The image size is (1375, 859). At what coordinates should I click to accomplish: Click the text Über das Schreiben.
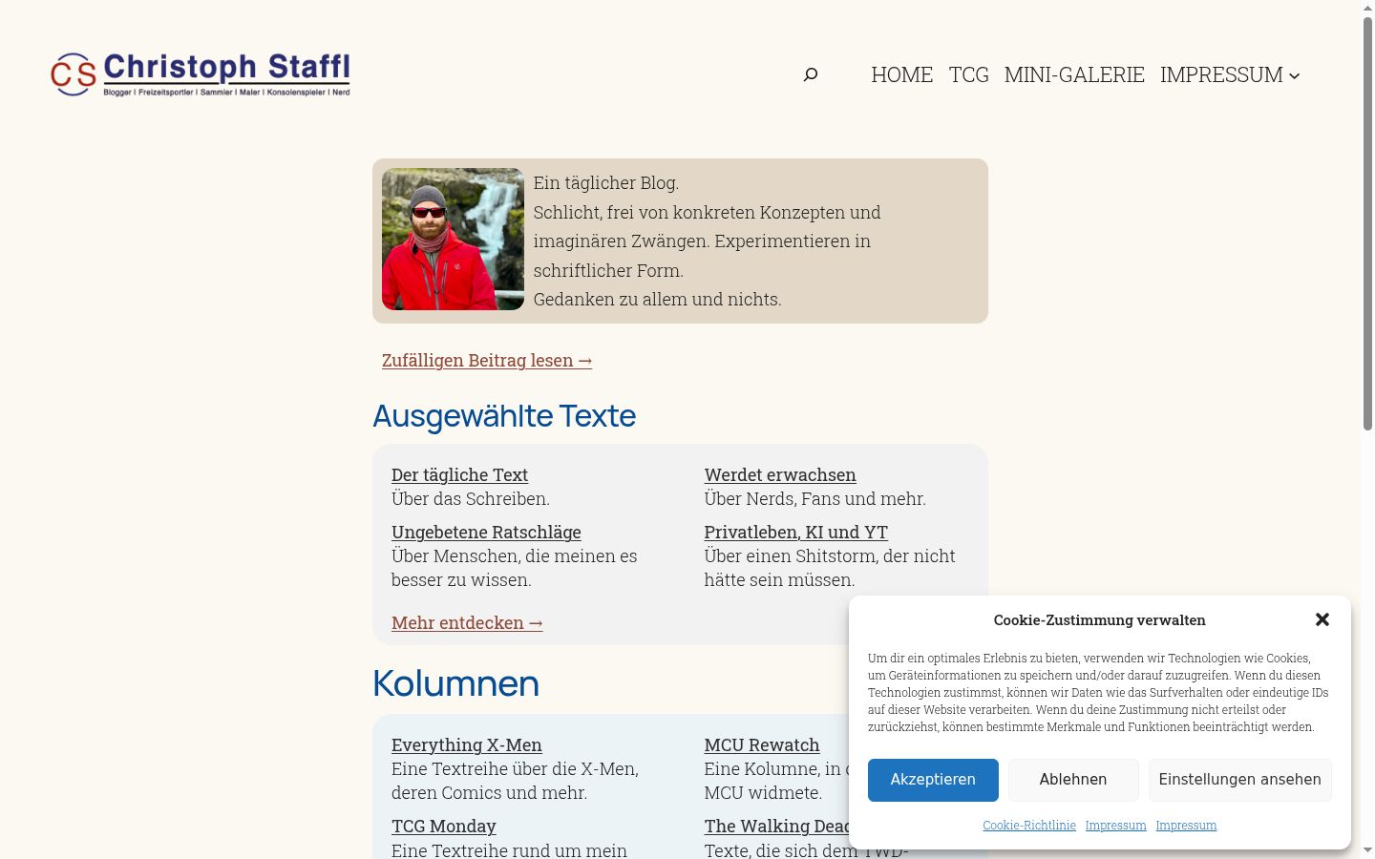click(x=471, y=498)
